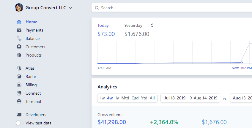Viewport: 252px width, 128px height.
Task: Click the Customers person icon
Action: click(x=19, y=47)
